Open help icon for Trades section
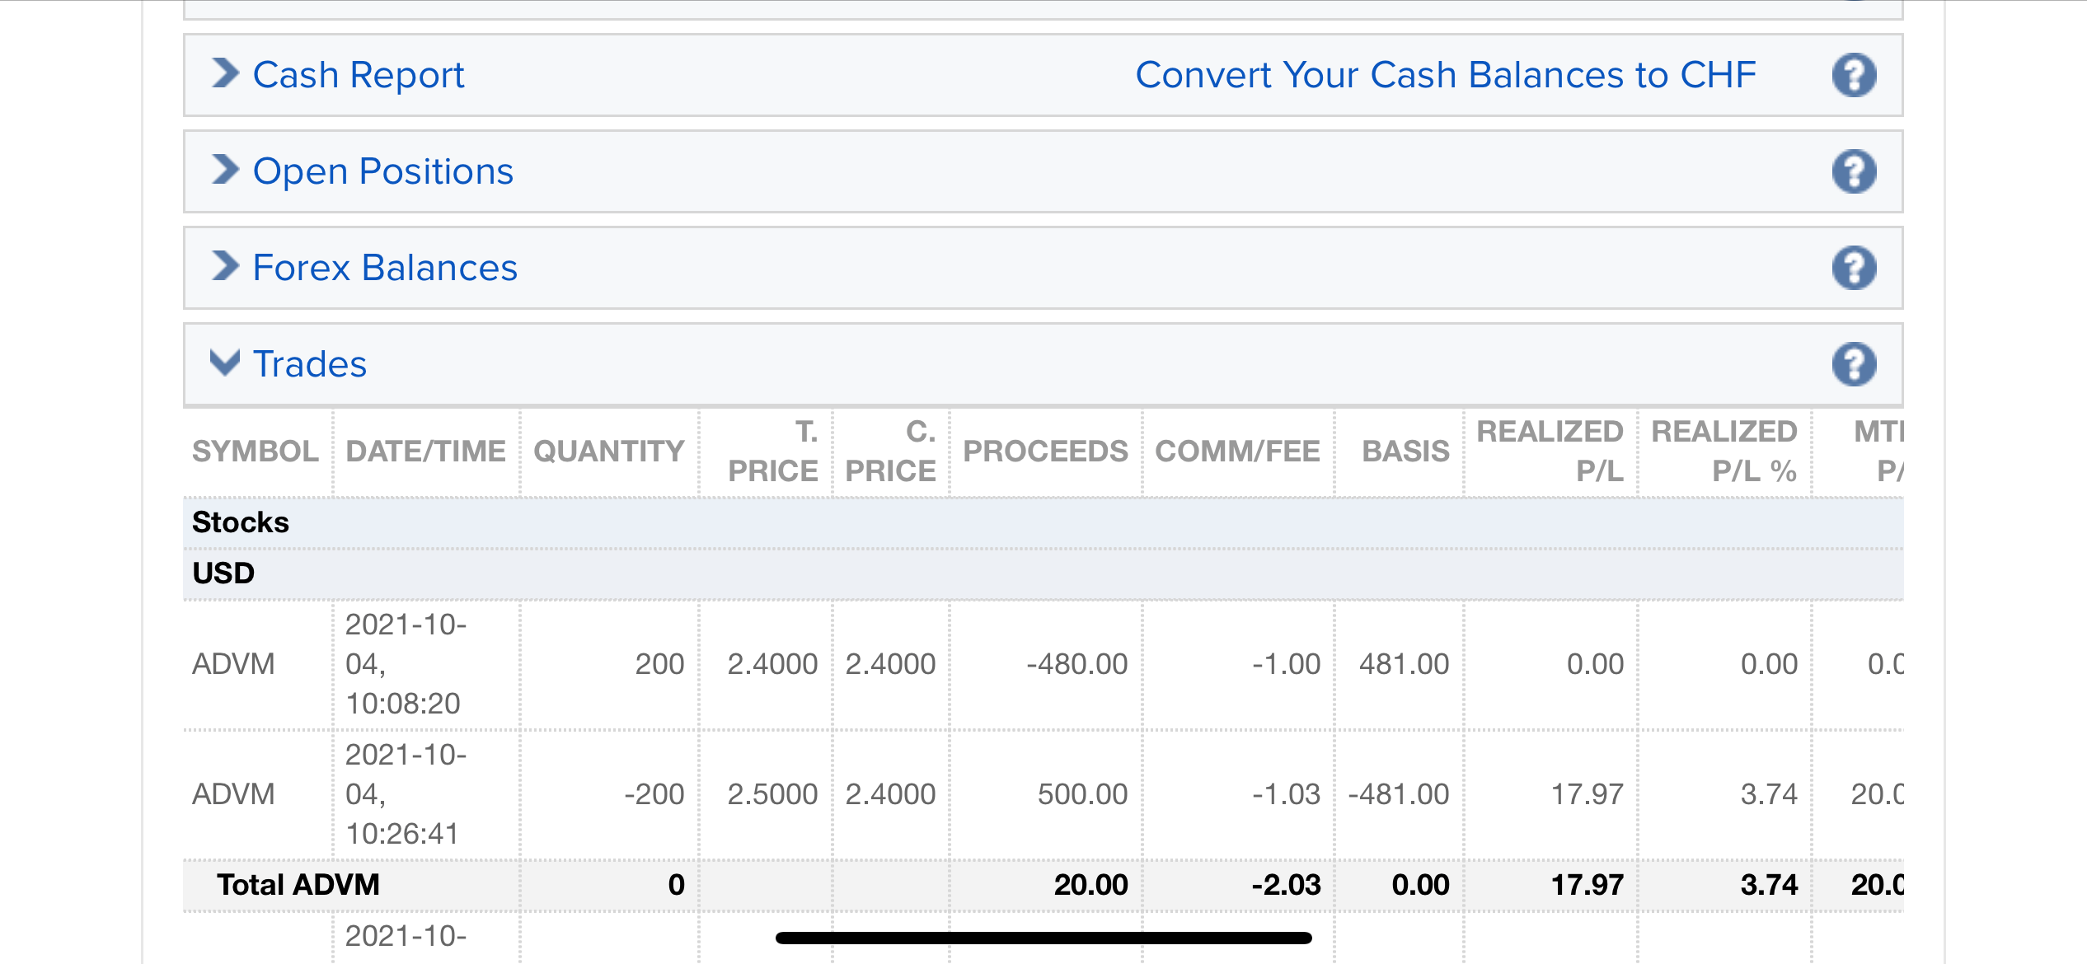 click(1854, 364)
